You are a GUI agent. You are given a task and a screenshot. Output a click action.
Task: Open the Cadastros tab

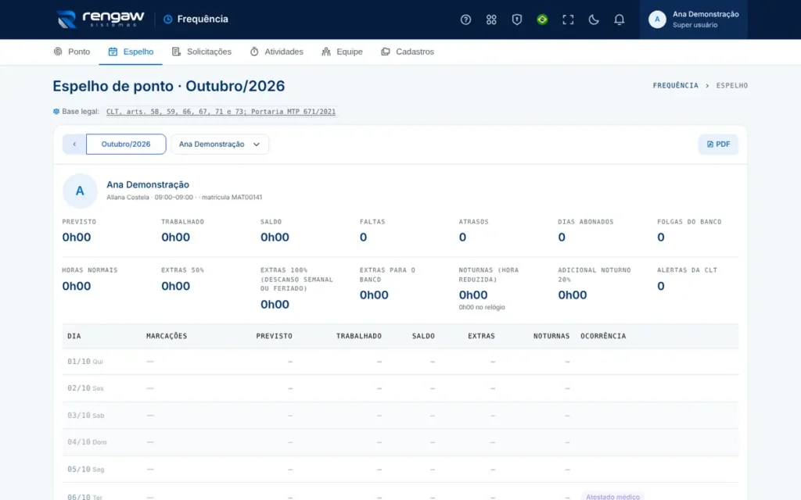(x=408, y=52)
